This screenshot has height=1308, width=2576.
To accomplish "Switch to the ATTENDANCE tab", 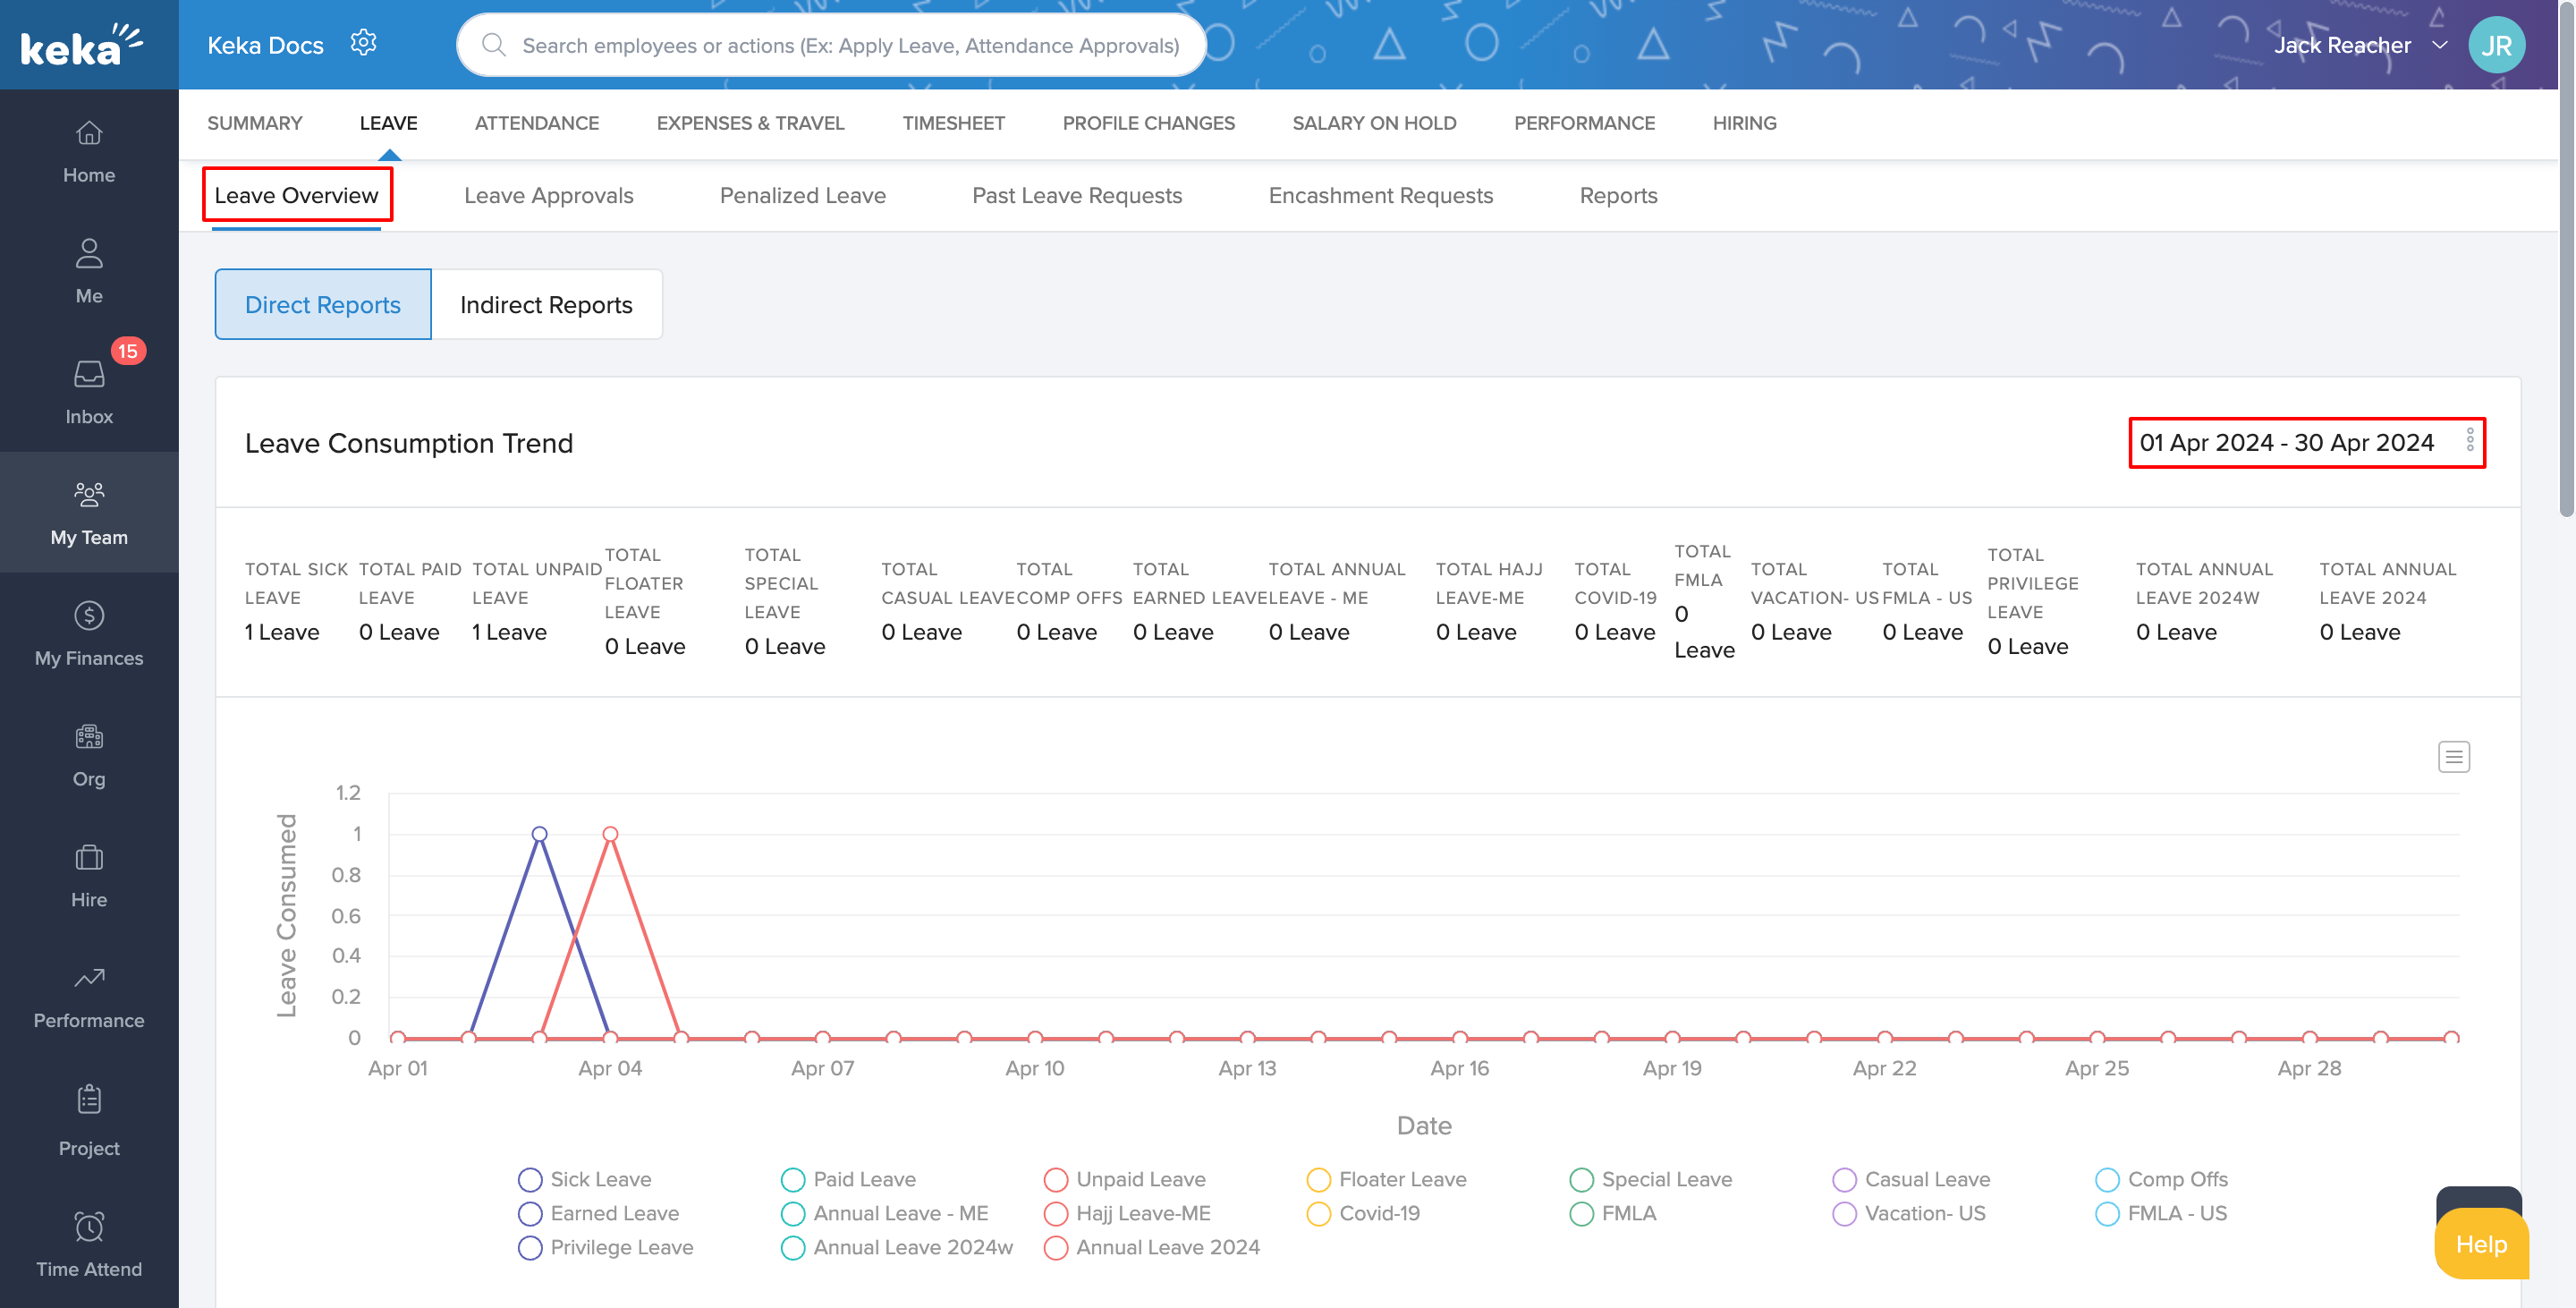I will point(536,123).
